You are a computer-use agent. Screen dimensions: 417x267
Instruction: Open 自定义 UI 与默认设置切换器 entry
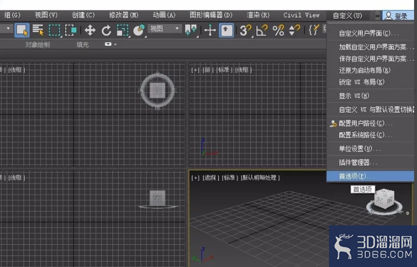pos(370,109)
